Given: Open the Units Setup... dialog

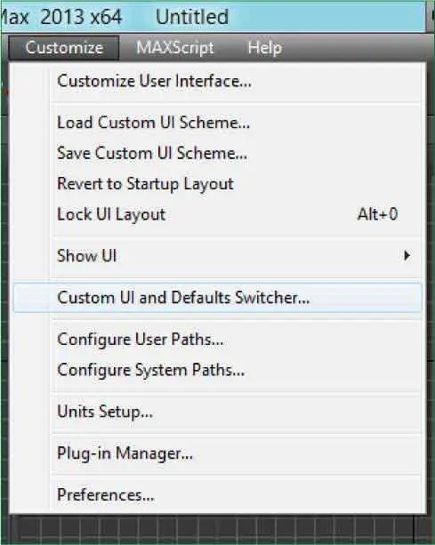Looking at the screenshot, I should [217, 412].
